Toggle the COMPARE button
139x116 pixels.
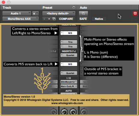(66, 19)
